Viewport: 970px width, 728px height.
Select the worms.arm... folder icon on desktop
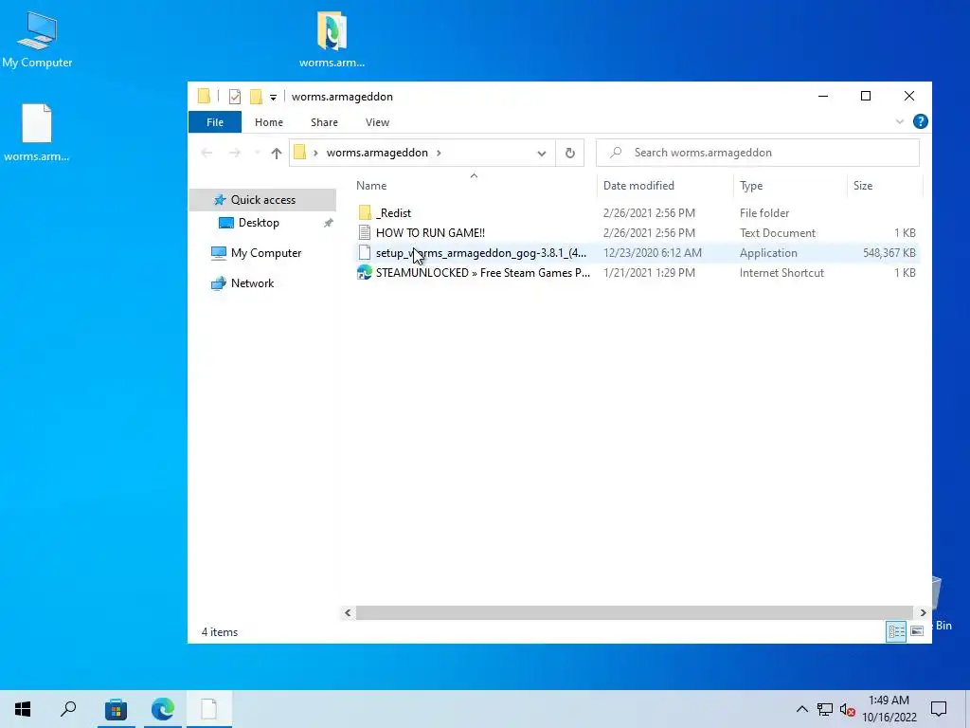click(332, 38)
